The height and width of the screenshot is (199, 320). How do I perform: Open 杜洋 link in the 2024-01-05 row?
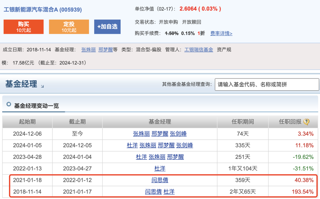(132, 145)
